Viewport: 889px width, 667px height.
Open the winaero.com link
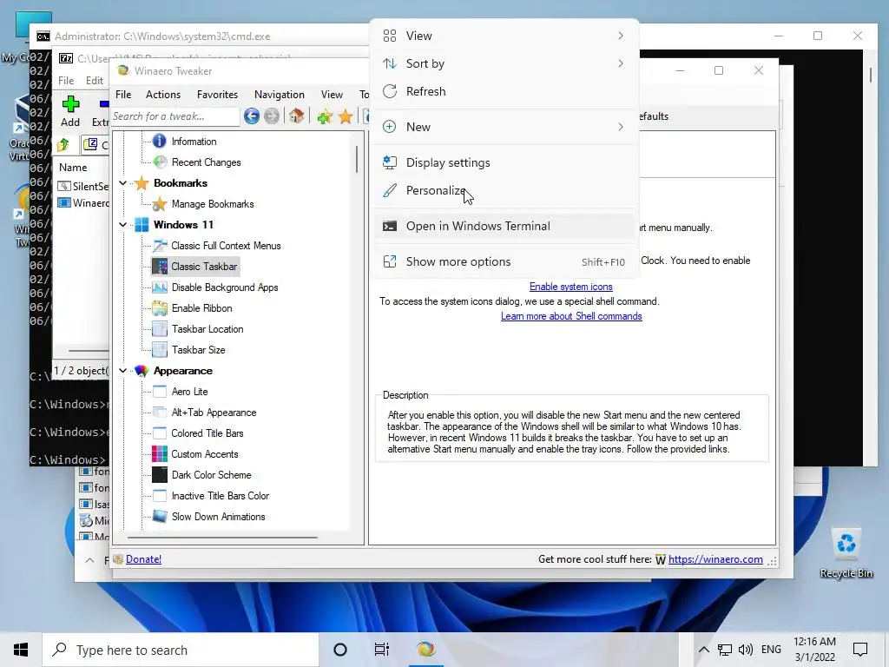[x=715, y=559]
